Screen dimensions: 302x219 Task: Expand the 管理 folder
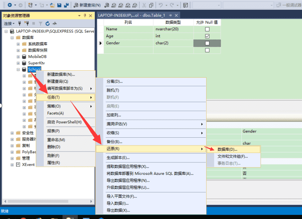12,158
